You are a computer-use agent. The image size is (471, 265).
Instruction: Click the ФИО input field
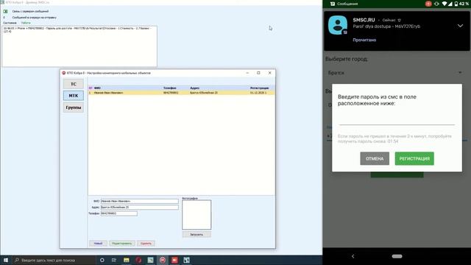pos(139,201)
